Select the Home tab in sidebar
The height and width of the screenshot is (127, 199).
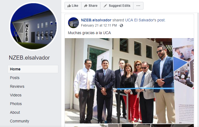[33, 69]
